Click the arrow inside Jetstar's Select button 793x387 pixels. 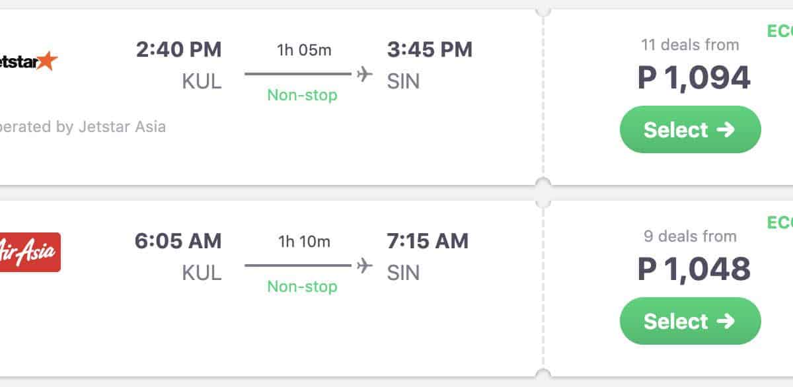(x=726, y=129)
